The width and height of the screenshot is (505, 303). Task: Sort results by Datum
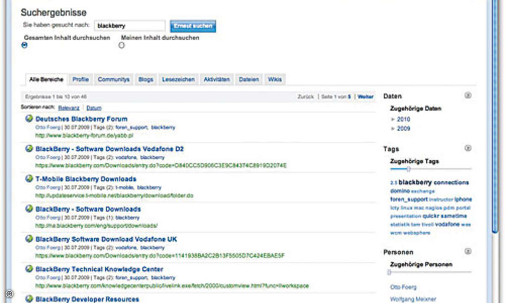94,108
